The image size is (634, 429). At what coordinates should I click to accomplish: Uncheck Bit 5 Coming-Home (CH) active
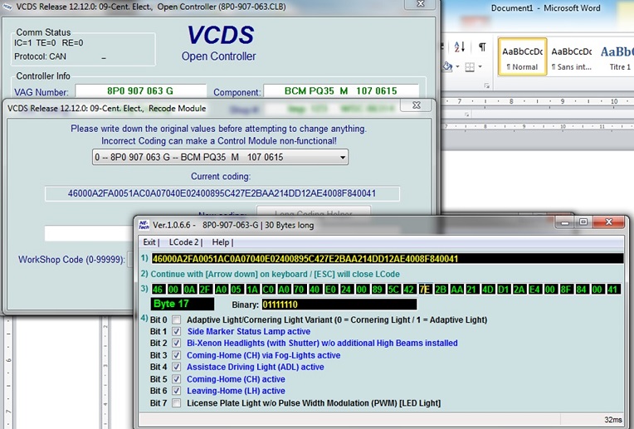(x=176, y=379)
